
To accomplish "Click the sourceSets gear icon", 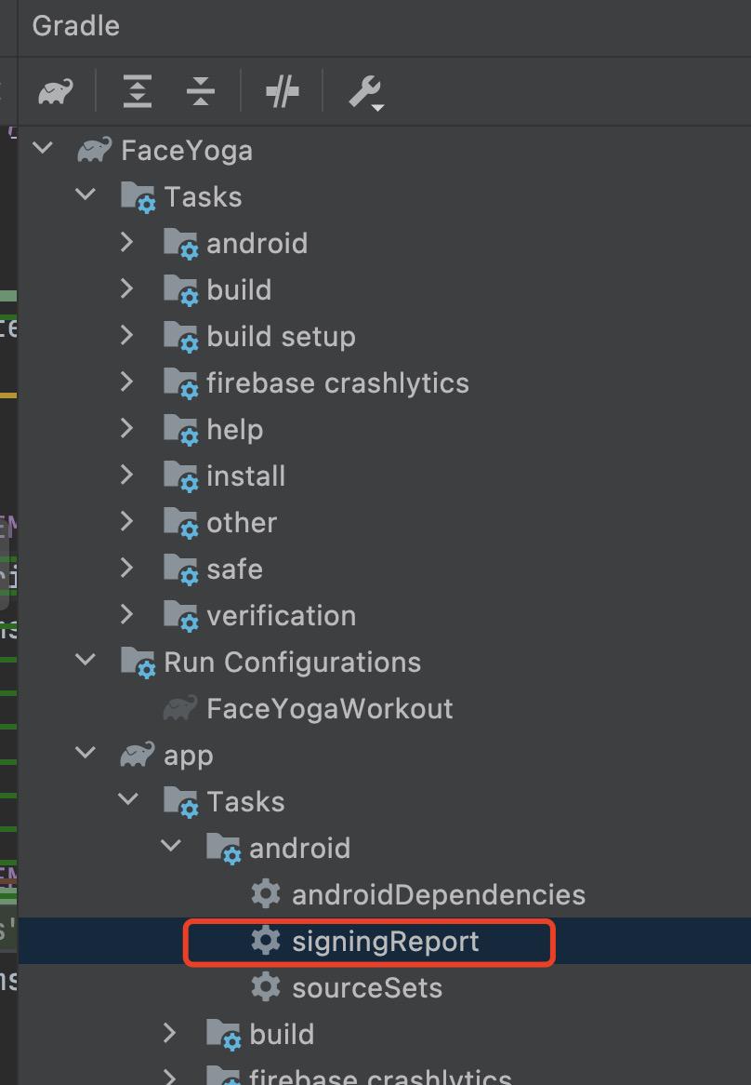I will tap(265, 986).
